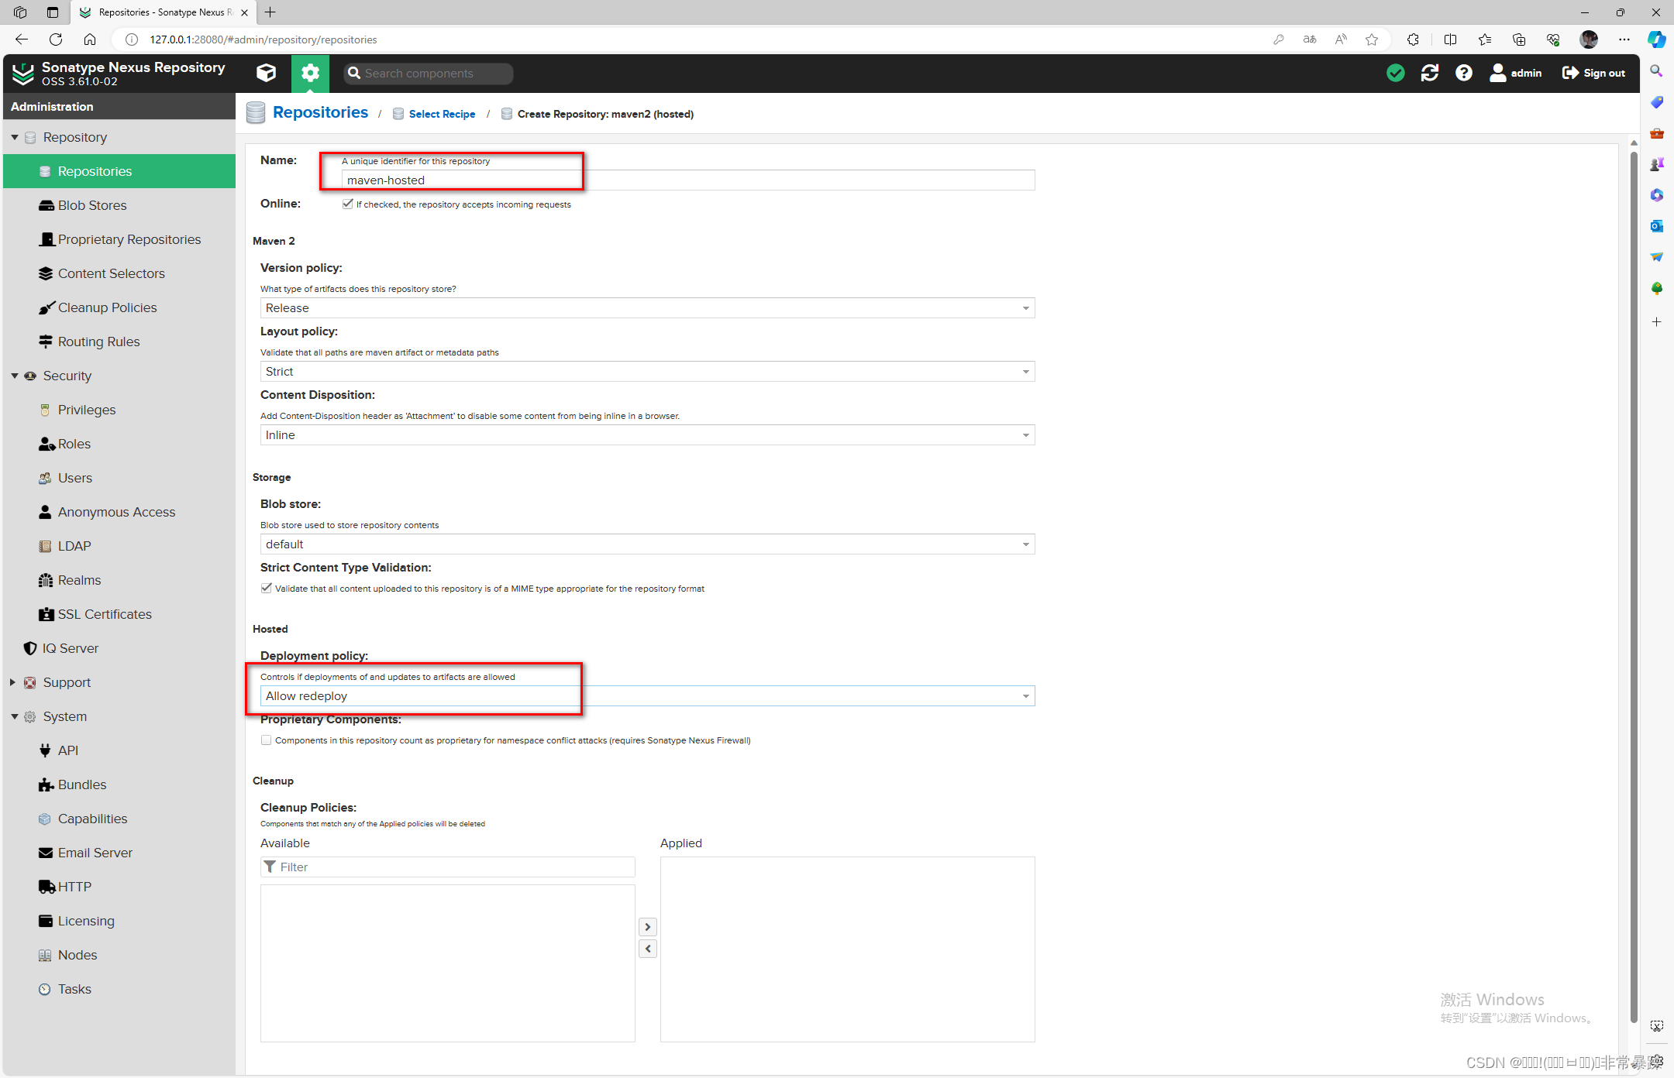
Task: Click the repository Name input field
Action: [687, 180]
